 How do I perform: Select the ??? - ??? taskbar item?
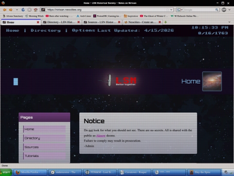pos(169,172)
